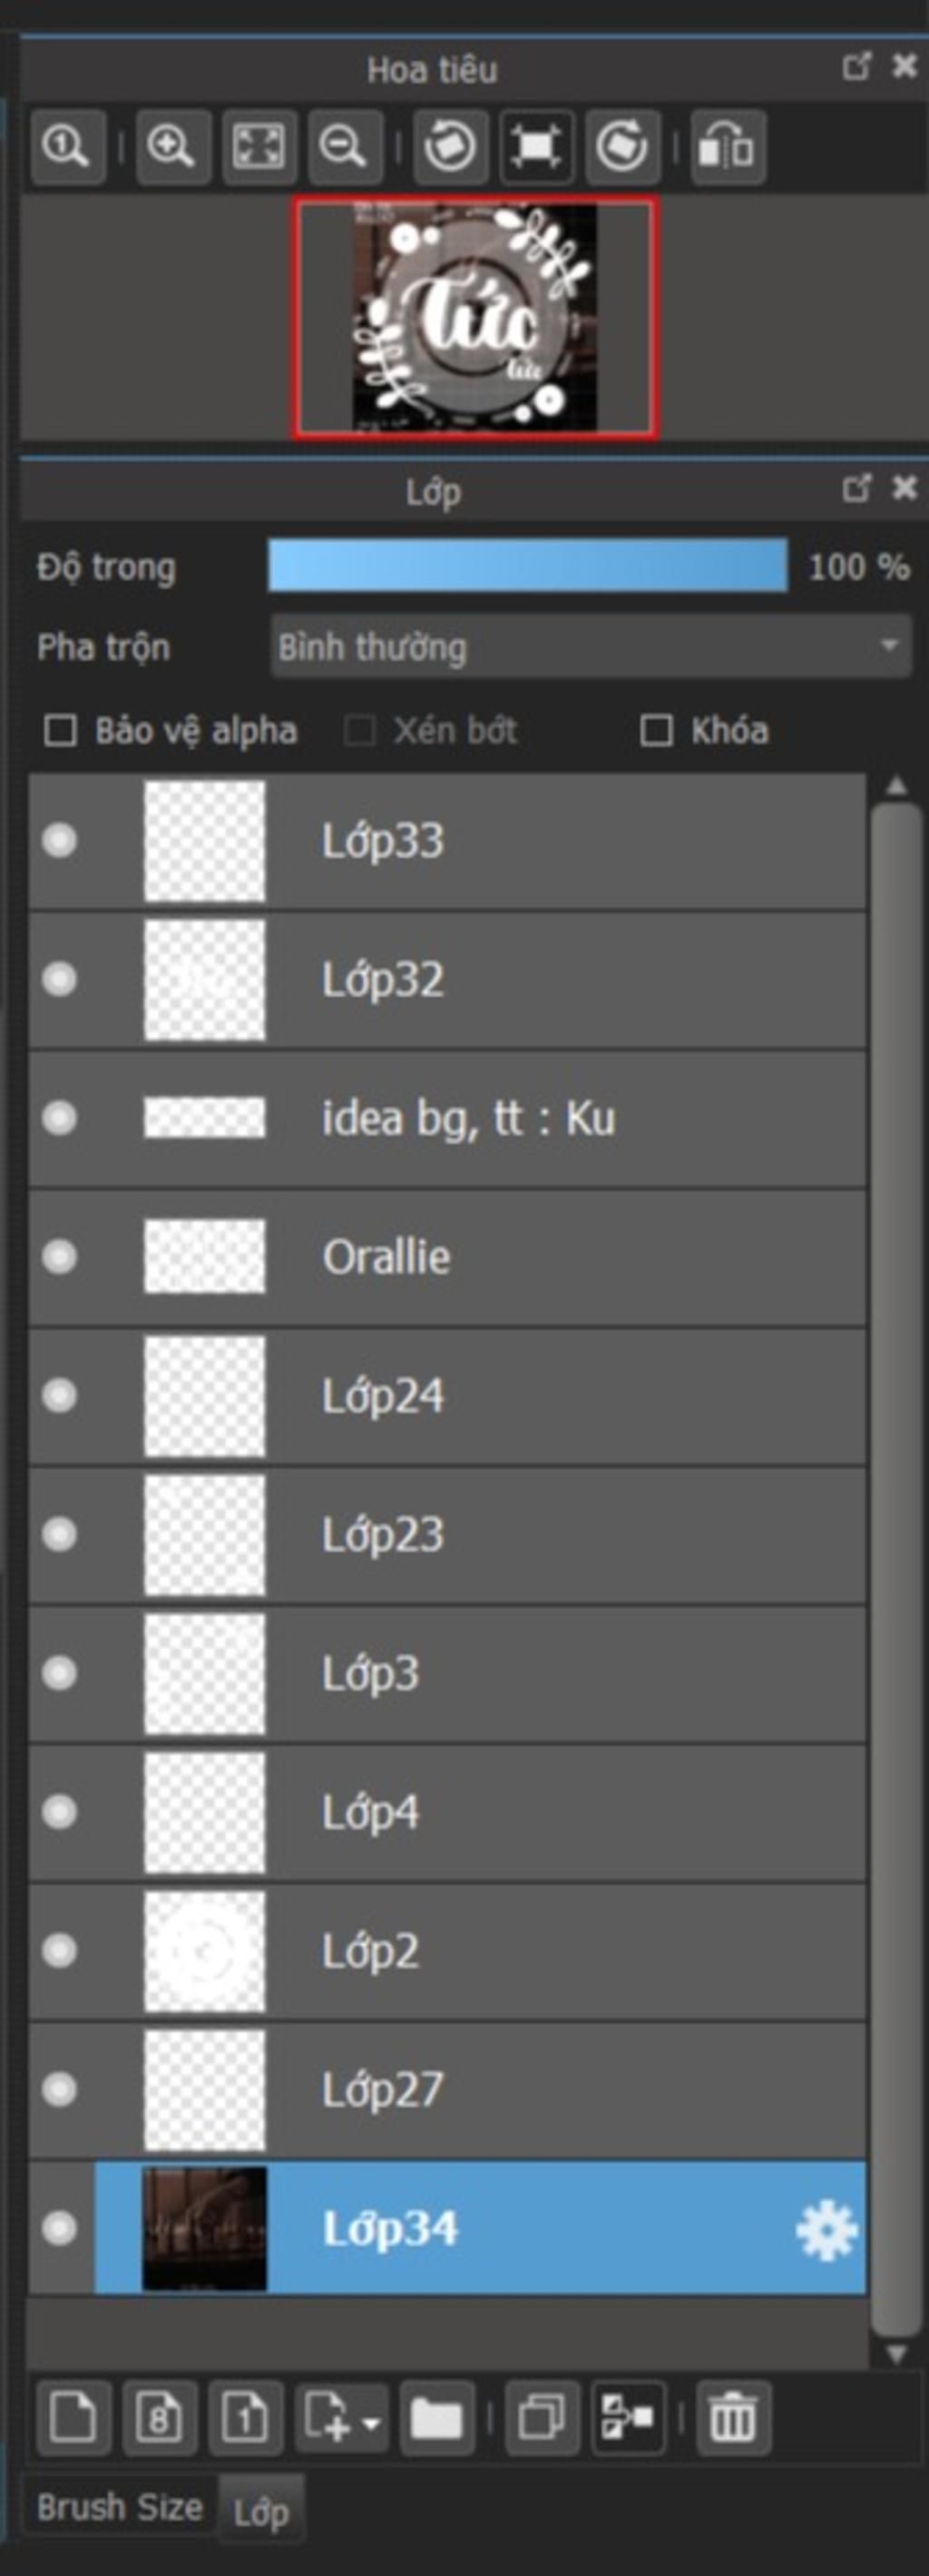The height and width of the screenshot is (2576, 929).
Task: Switch to the Brush Size tab
Action: [x=120, y=2508]
